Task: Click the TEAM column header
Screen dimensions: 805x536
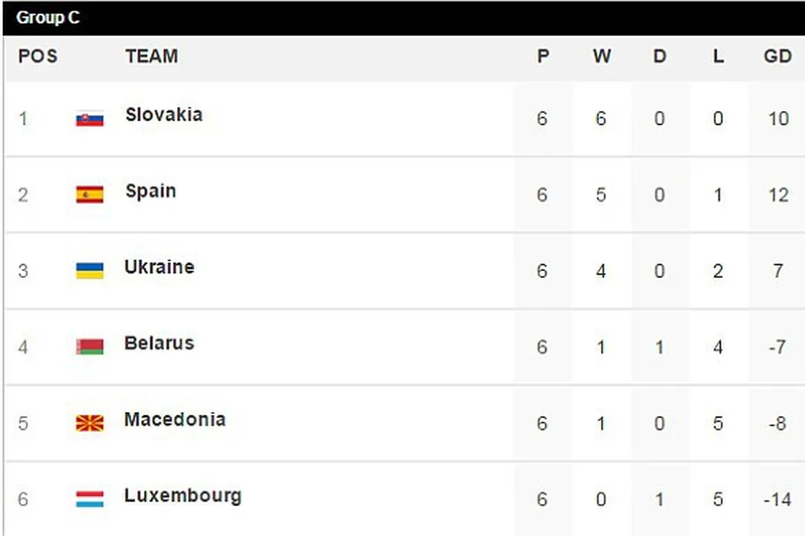Action: coord(152,57)
